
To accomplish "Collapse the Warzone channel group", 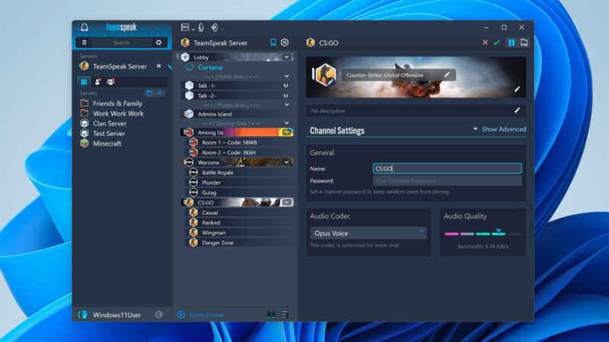I will [287, 162].
